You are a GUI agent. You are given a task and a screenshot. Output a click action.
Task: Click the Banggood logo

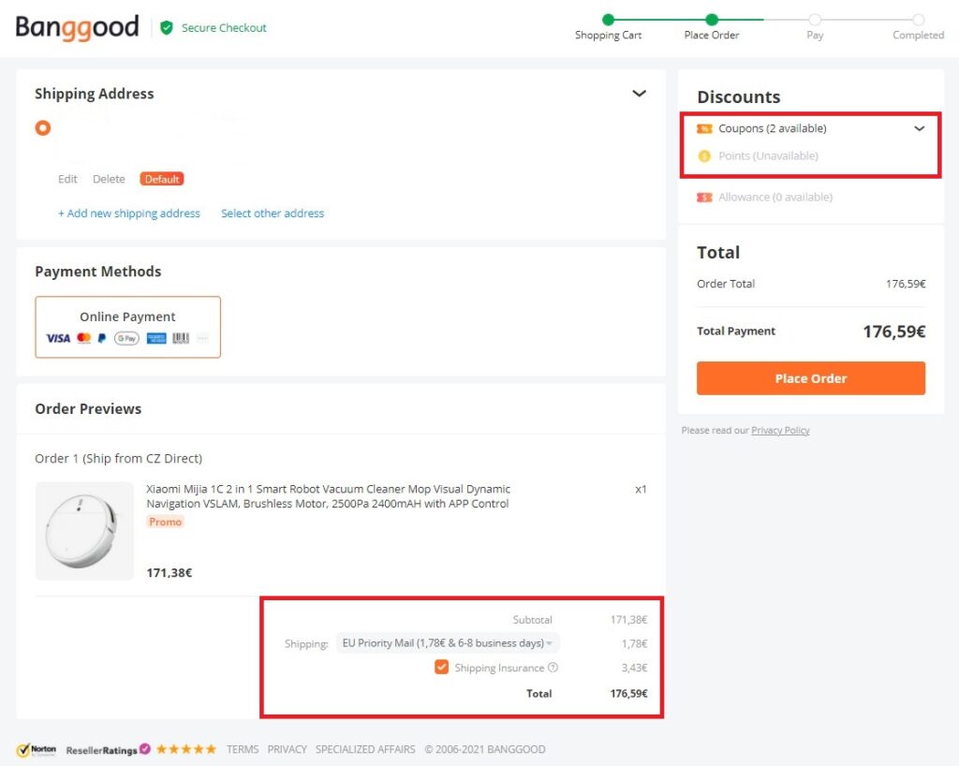pos(77,27)
